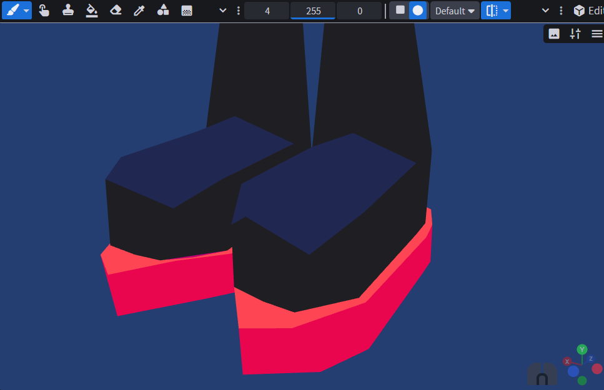The width and height of the screenshot is (604, 390).
Task: Open viewport settings sliders icon
Action: [575, 34]
